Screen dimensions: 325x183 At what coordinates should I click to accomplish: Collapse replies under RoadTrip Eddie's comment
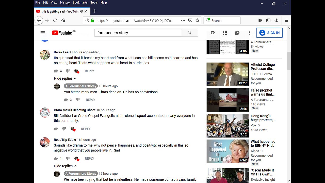pos(65,166)
